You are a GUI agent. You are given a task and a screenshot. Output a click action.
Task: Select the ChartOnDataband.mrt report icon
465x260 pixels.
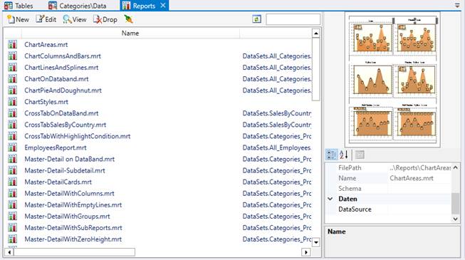[x=12, y=79]
